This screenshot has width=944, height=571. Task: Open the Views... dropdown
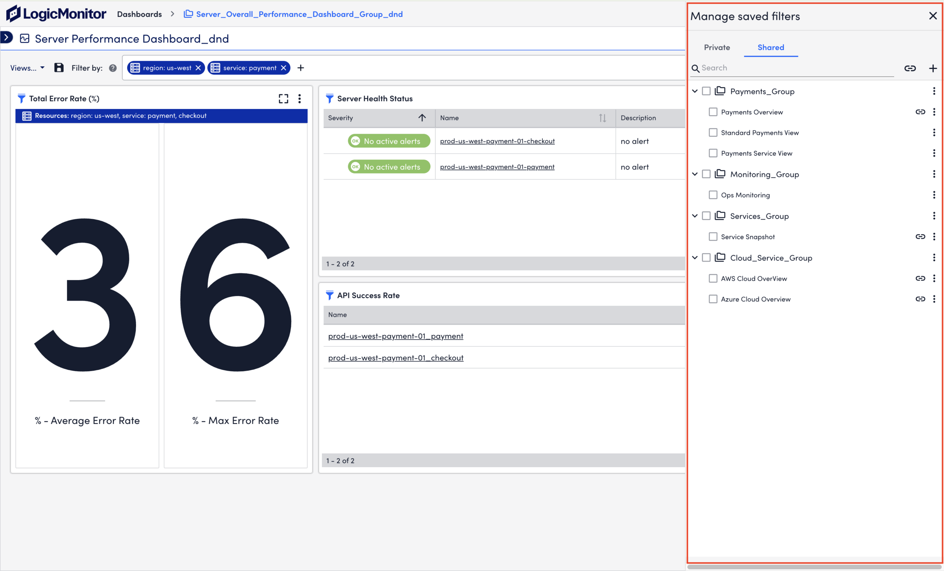coord(27,68)
